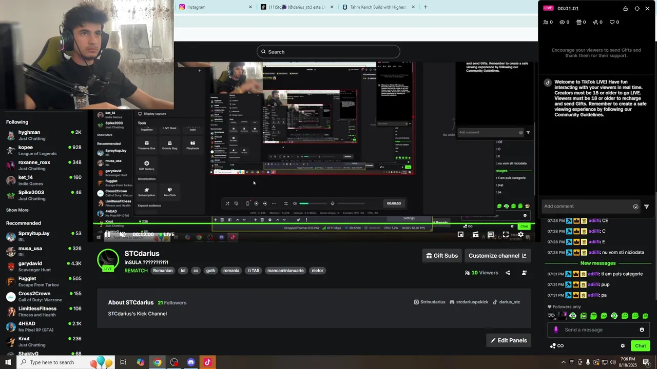657x369 pixels.
Task: Pause the Kick stream player
Action: (x=107, y=234)
